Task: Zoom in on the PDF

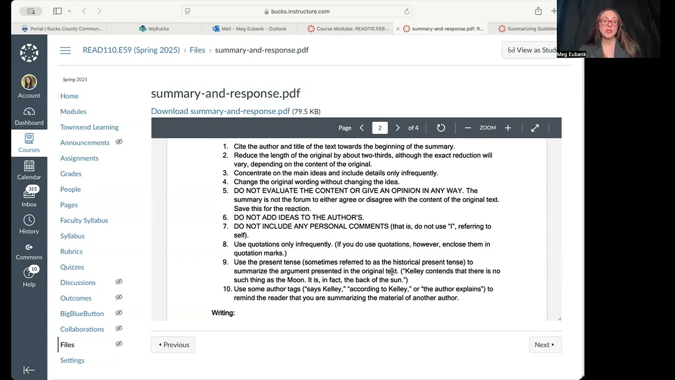Action: tap(508, 128)
